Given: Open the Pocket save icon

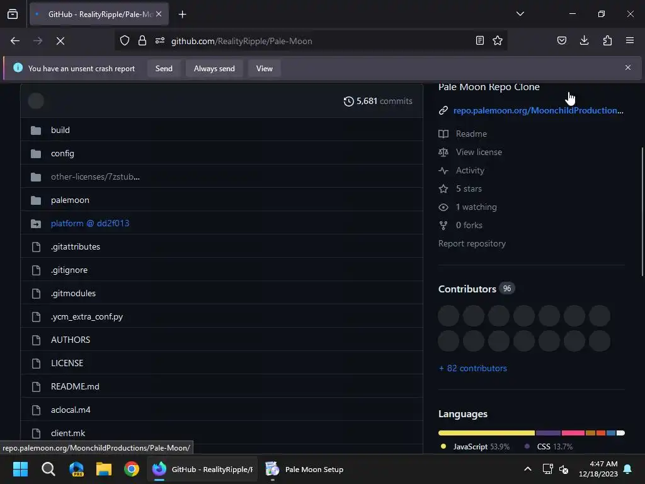Looking at the screenshot, I should point(562,40).
